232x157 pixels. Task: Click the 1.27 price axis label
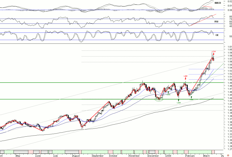click(230, 149)
